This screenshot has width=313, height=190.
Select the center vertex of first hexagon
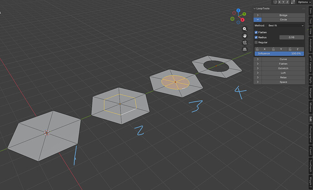point(47,133)
